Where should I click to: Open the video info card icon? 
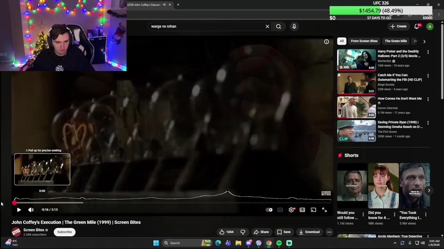click(x=326, y=41)
